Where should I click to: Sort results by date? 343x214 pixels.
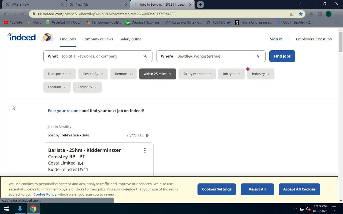[x=85, y=135]
